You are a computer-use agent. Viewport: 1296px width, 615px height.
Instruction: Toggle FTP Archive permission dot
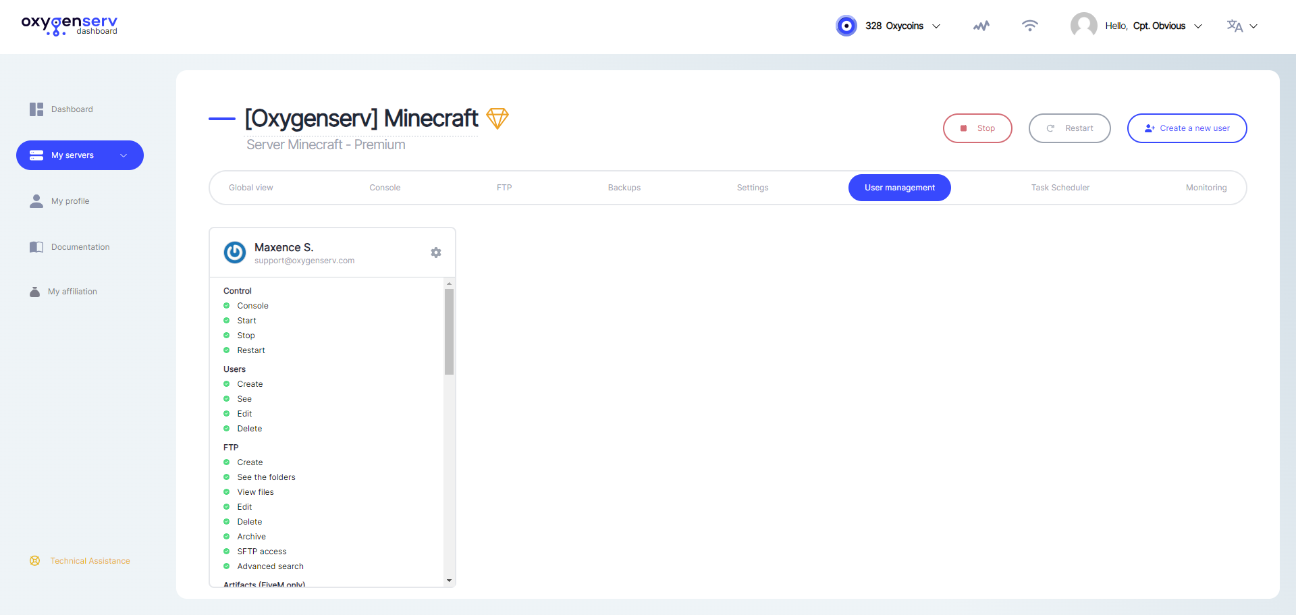point(227,537)
